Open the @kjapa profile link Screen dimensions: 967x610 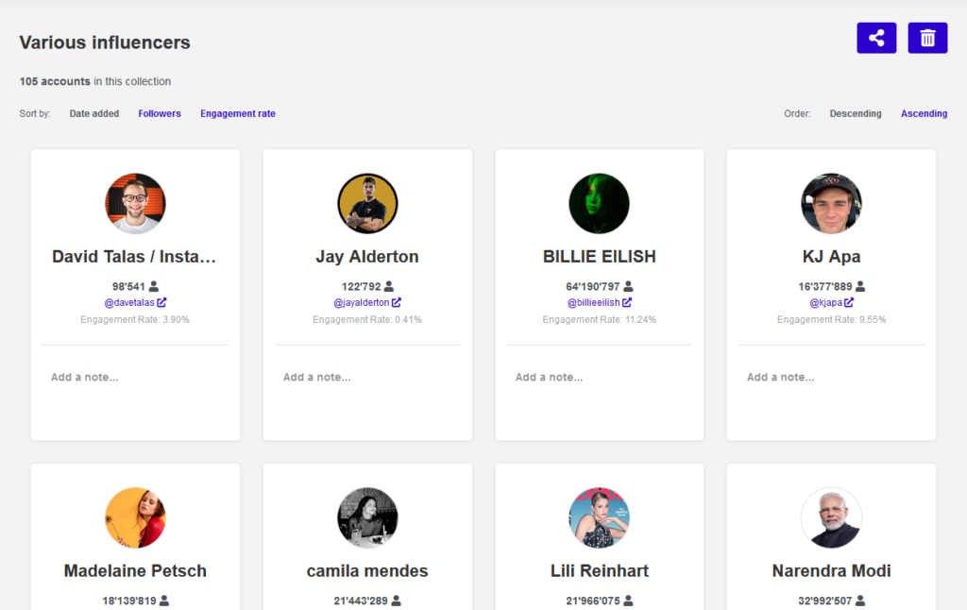(x=825, y=303)
